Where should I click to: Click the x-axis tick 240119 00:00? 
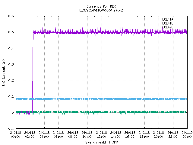click(x=187, y=134)
